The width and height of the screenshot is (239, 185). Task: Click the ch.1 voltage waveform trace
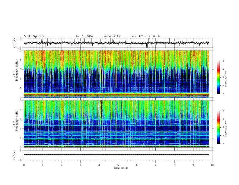(116, 43)
